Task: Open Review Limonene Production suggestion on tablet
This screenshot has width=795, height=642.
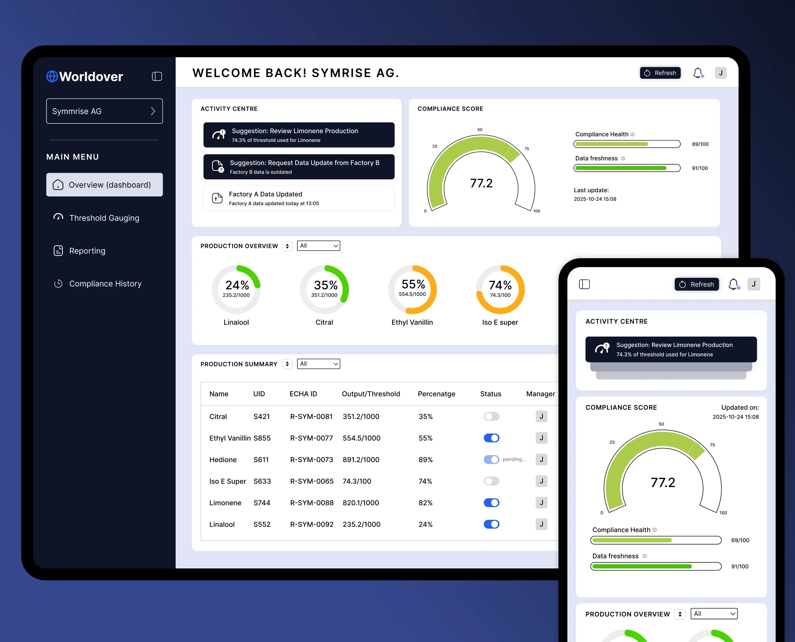Action: (x=299, y=135)
